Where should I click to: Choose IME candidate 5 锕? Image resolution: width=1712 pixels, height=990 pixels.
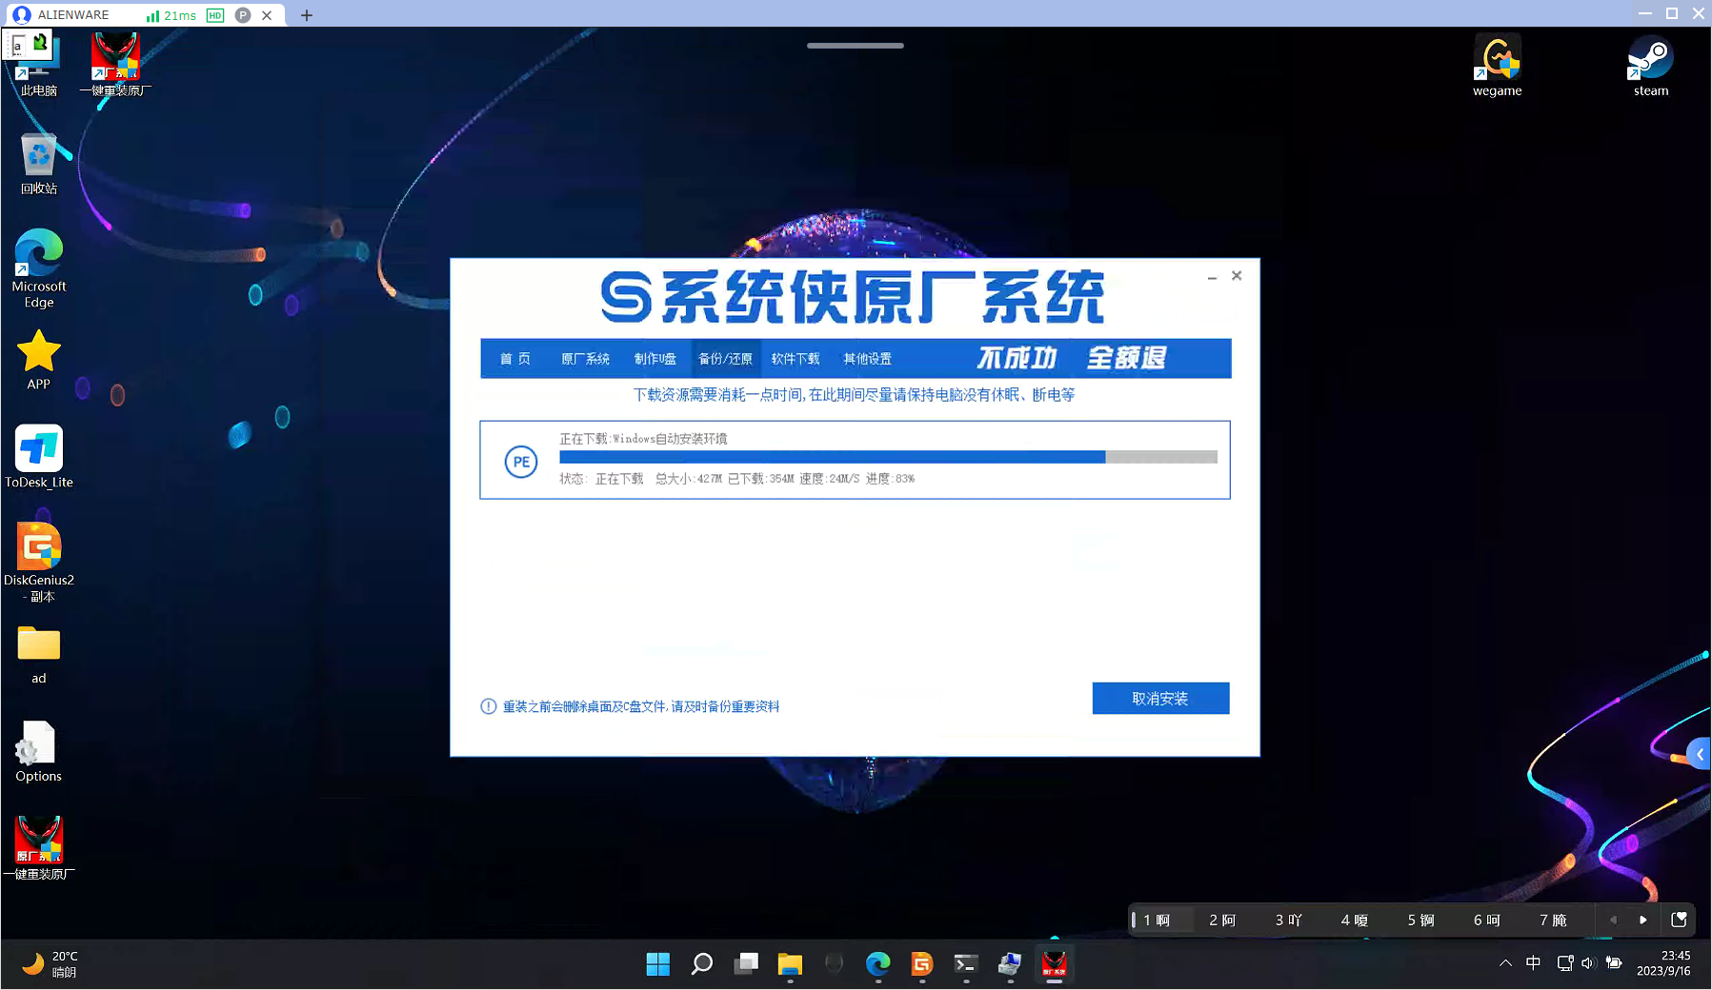pos(1420,920)
